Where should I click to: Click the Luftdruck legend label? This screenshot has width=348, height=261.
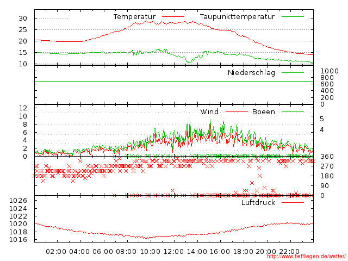click(258, 202)
